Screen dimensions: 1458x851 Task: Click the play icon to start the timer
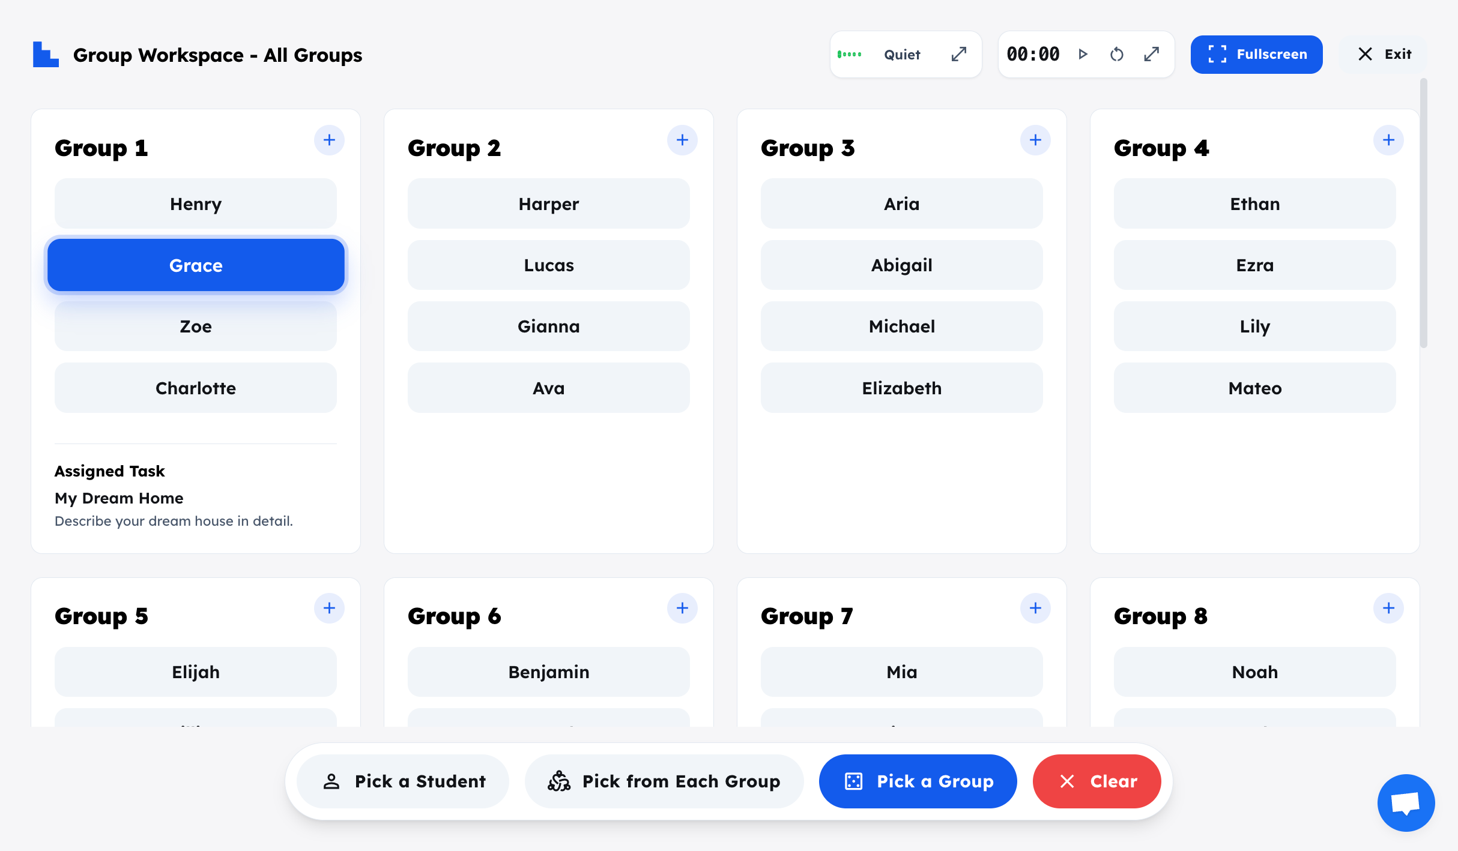click(x=1083, y=54)
